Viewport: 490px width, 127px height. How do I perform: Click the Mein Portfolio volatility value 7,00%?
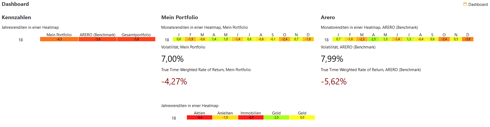click(172, 59)
